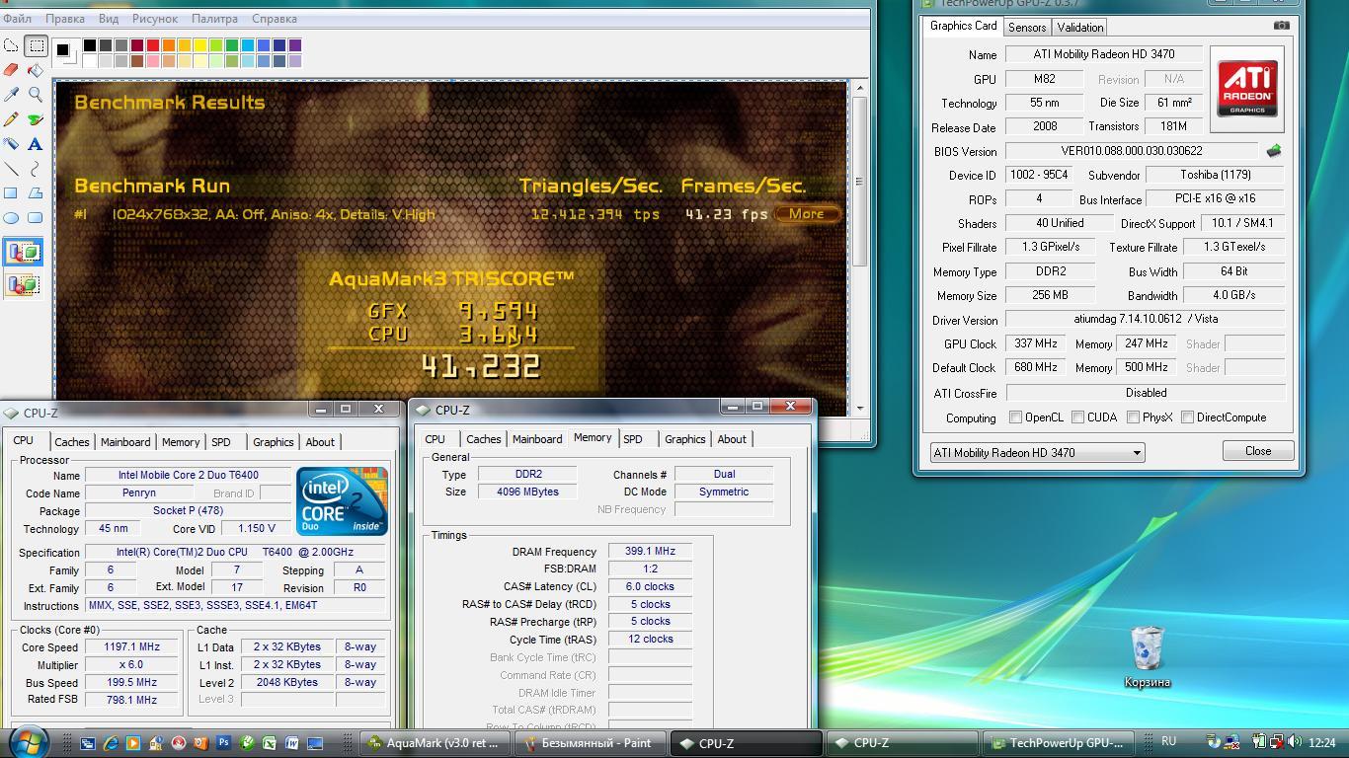This screenshot has width=1349, height=758.
Task: Select the opaque selection mode option in Paint
Action: [23, 252]
